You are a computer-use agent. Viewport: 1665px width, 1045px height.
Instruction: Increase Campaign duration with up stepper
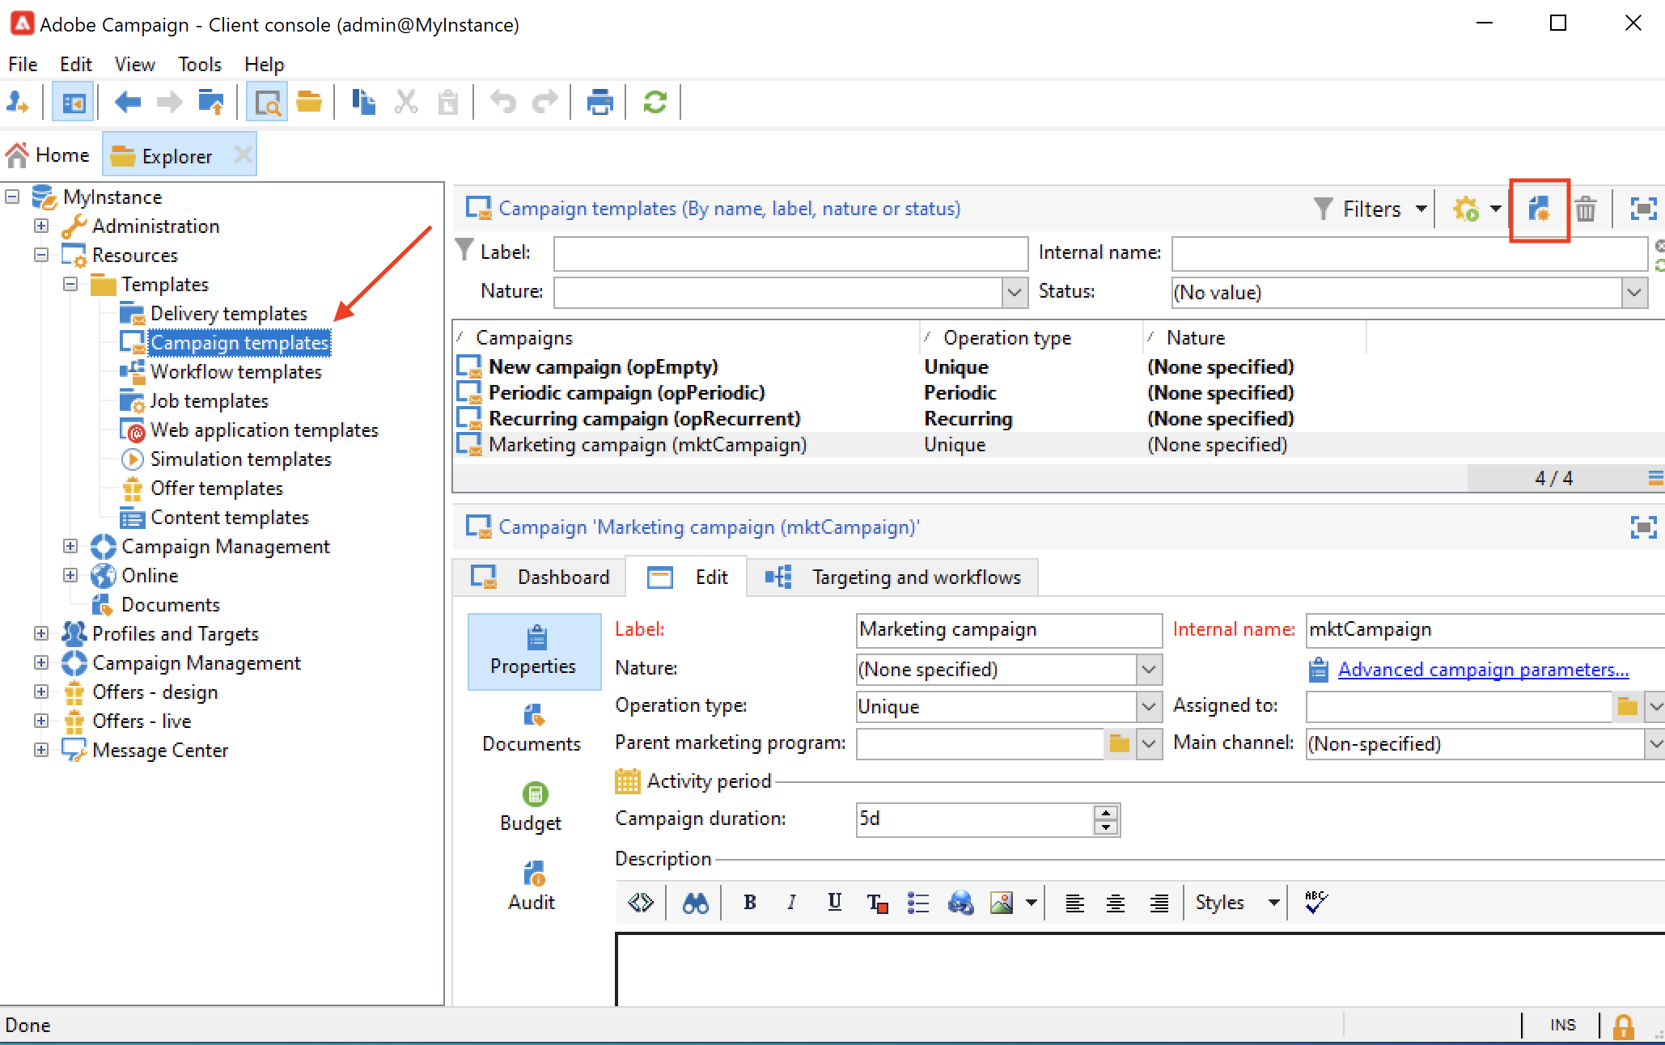[1105, 813]
